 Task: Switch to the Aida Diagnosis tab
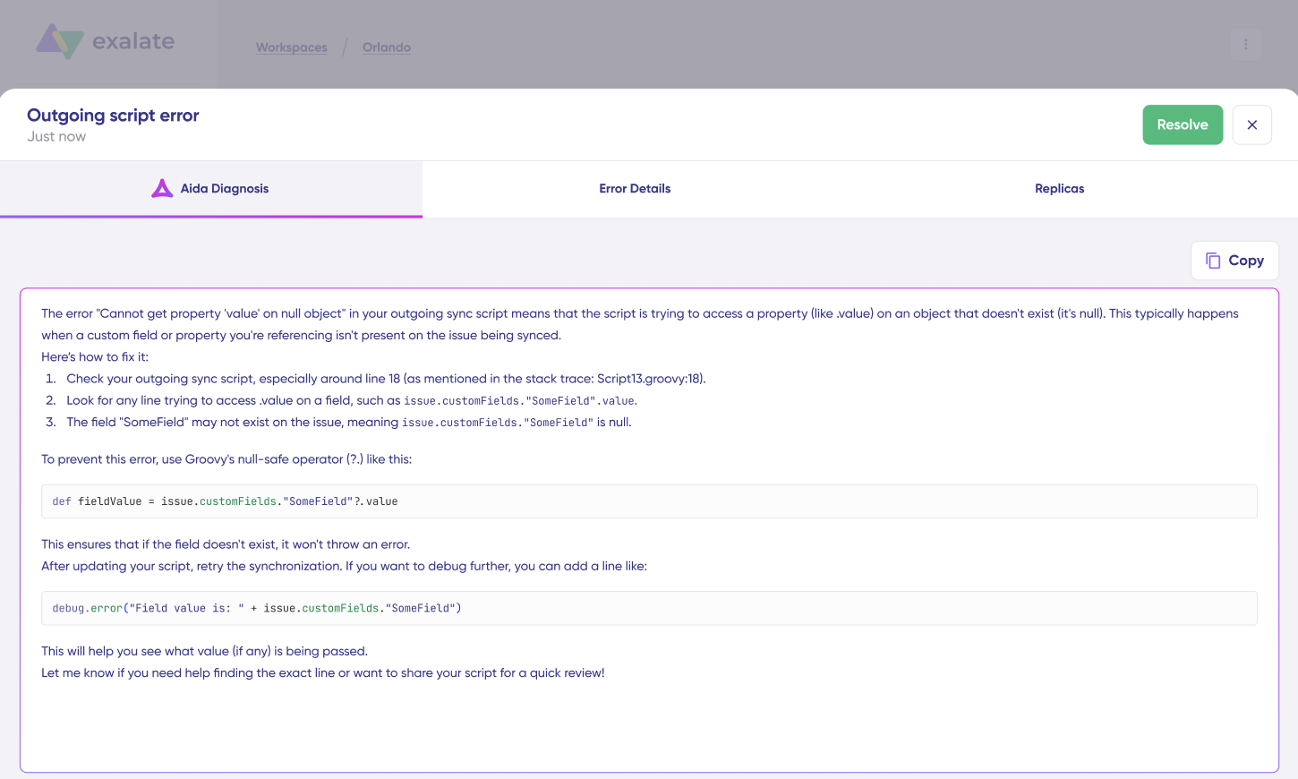(x=211, y=189)
